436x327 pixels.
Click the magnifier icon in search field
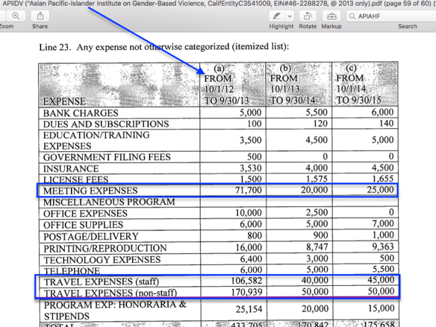353,16
